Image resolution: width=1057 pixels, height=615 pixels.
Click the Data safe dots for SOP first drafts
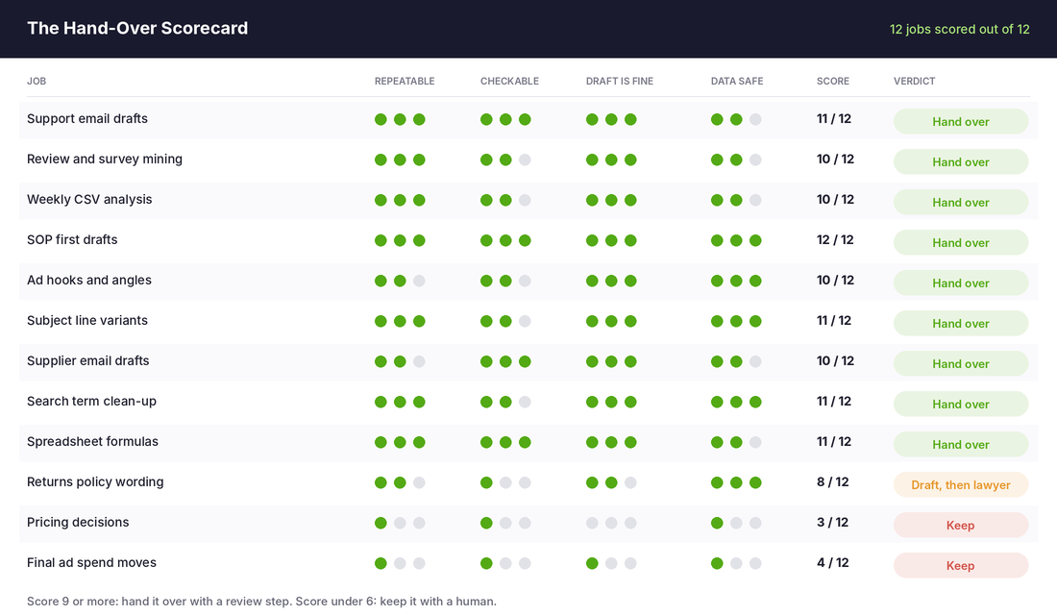click(736, 240)
